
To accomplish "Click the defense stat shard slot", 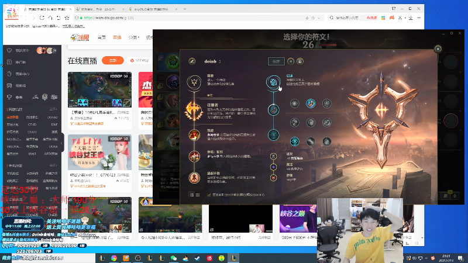I will (x=273, y=178).
